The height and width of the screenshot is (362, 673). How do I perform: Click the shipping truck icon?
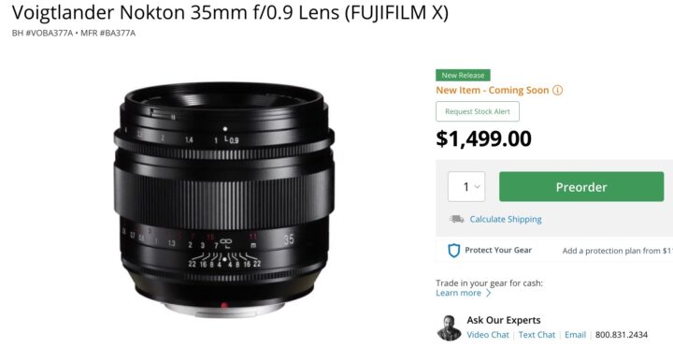click(457, 219)
